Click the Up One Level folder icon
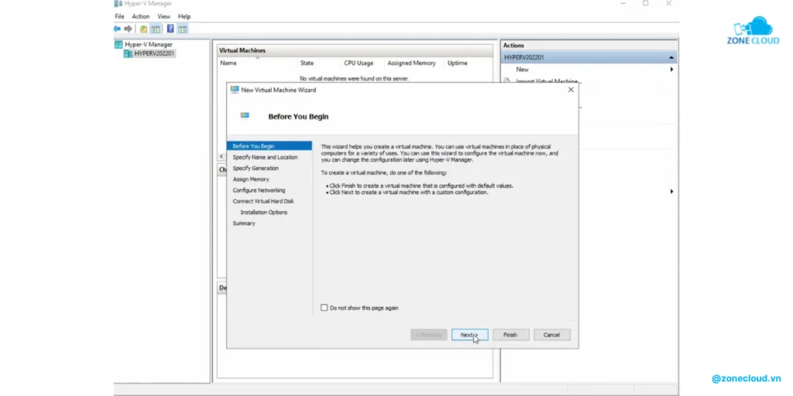The height and width of the screenshot is (396, 793). pos(143,29)
